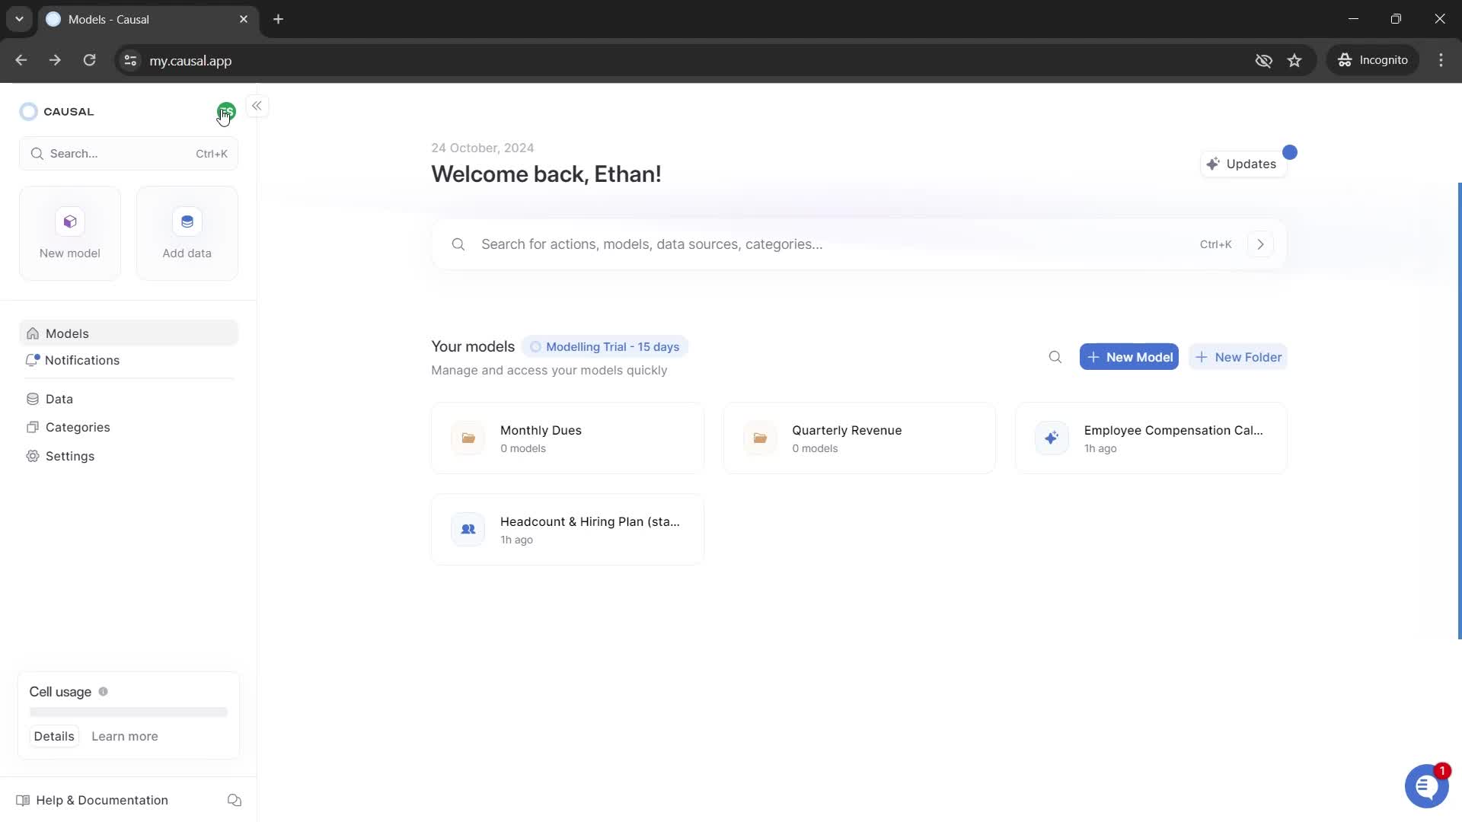This screenshot has height=822, width=1462.
Task: Click the Add data icon button
Action: coord(187,221)
